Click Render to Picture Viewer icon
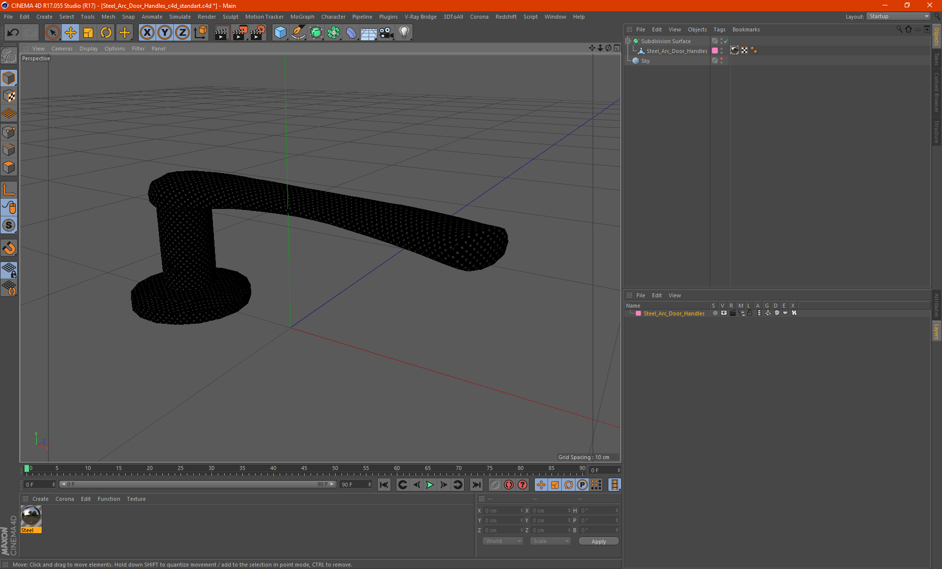The height and width of the screenshot is (569, 942). pyautogui.click(x=240, y=33)
